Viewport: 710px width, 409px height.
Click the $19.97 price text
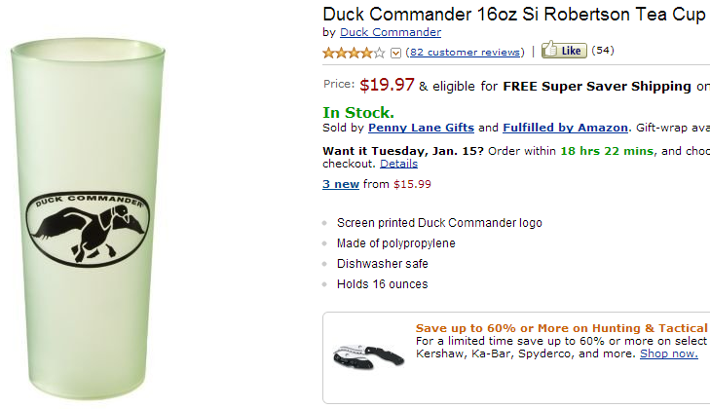[x=387, y=85]
